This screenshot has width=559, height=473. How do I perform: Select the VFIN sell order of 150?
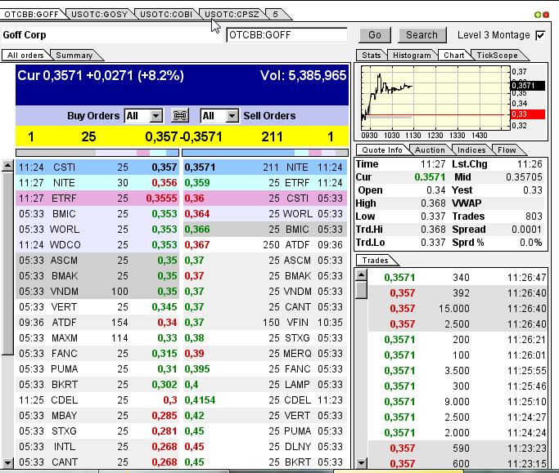pos(265,323)
